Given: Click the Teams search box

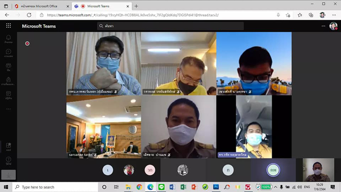Looking at the screenshot, I should pos(170,26).
